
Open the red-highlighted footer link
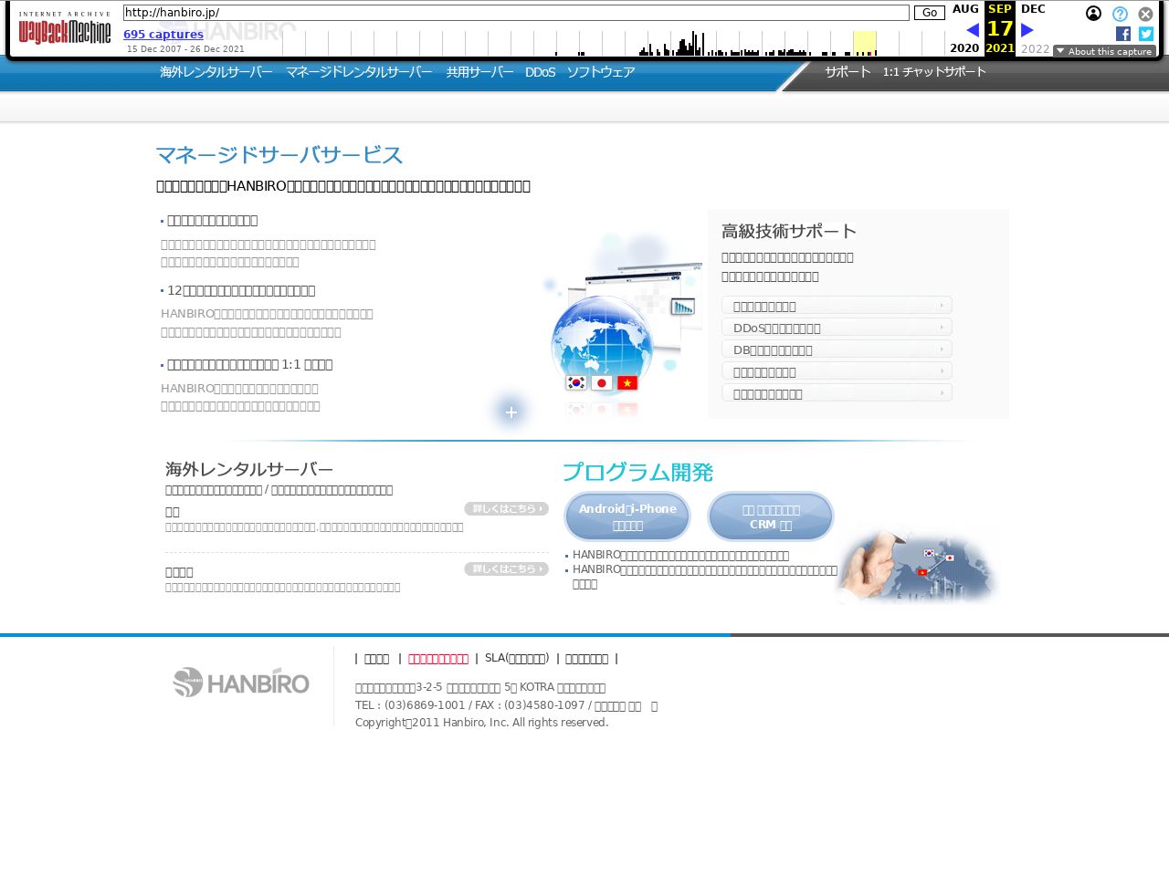tap(438, 658)
